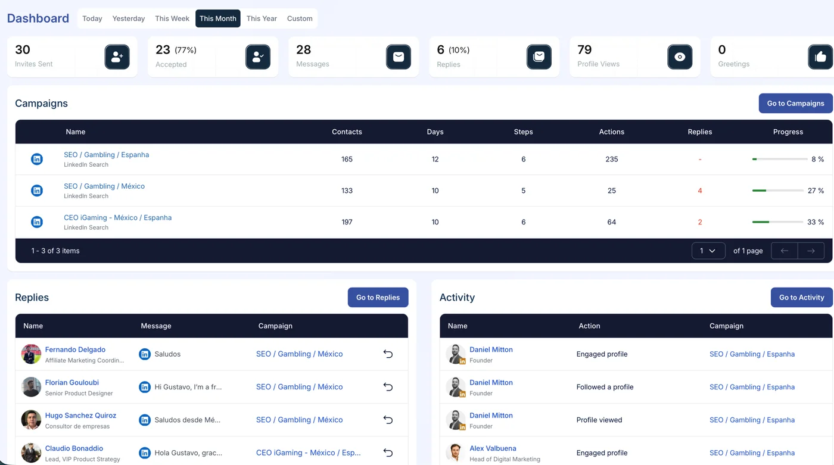Screen dimensions: 834x465
Task: Click the Accepted user-check icon
Action: point(258,57)
